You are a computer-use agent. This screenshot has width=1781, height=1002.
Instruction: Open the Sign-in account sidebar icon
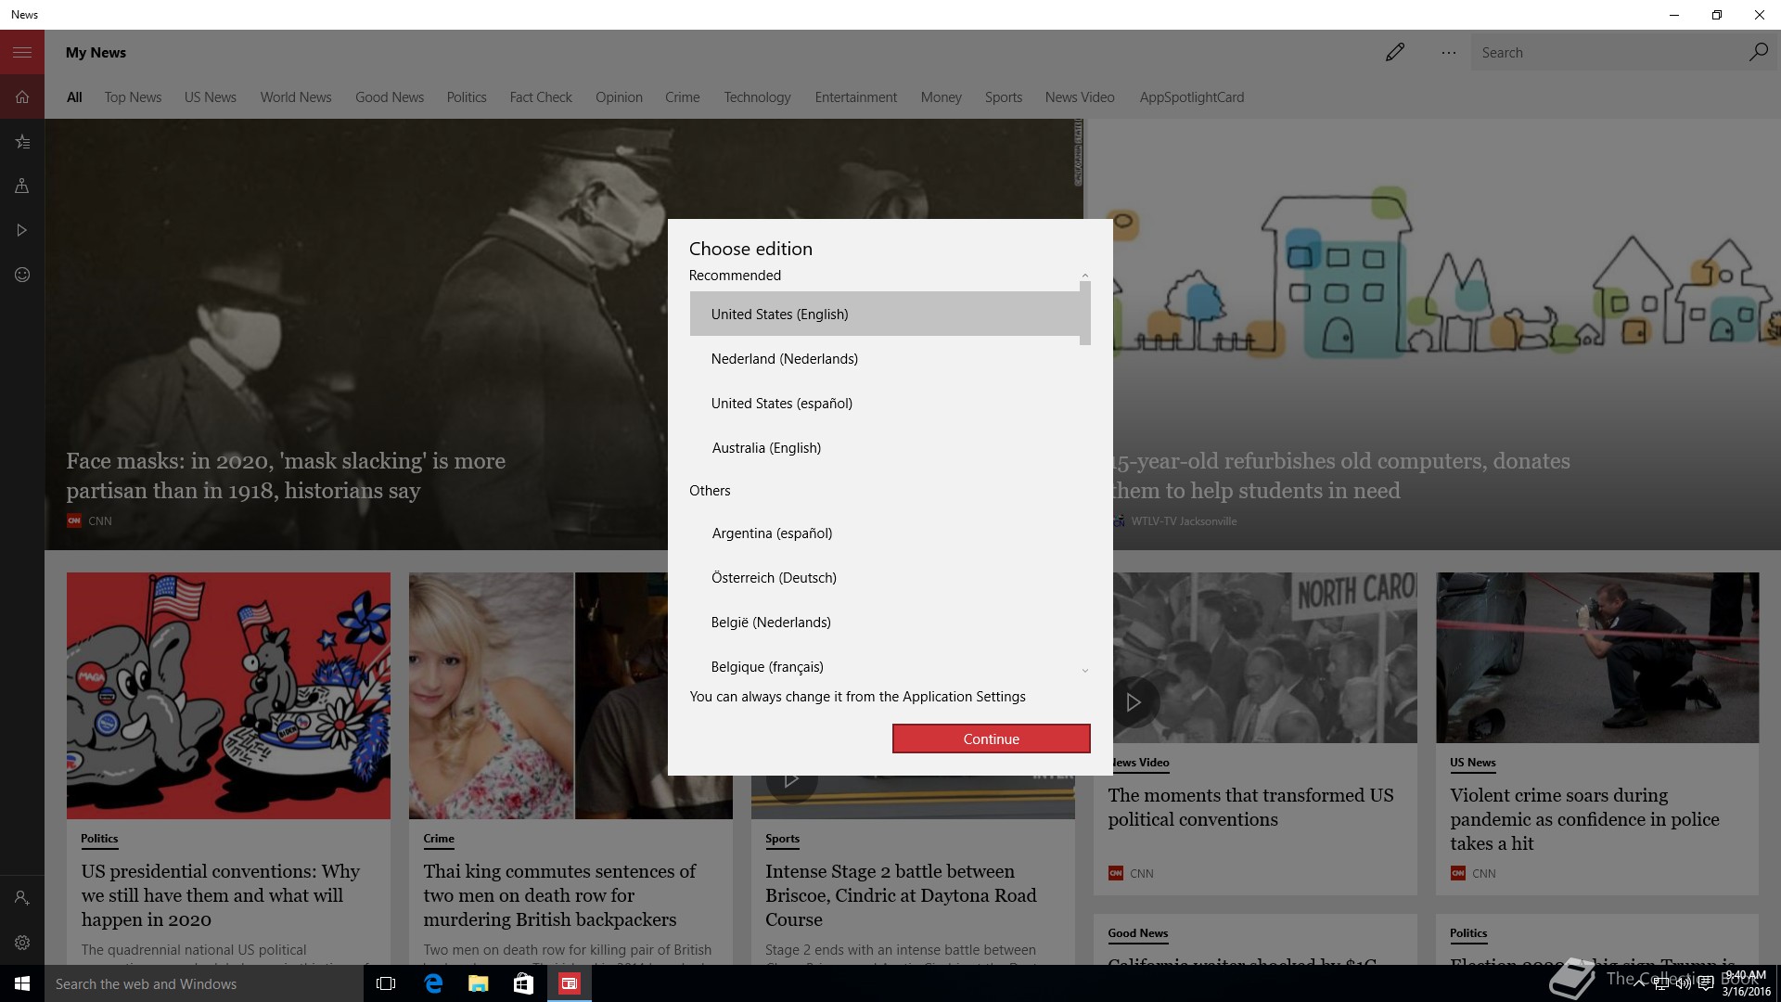22,898
